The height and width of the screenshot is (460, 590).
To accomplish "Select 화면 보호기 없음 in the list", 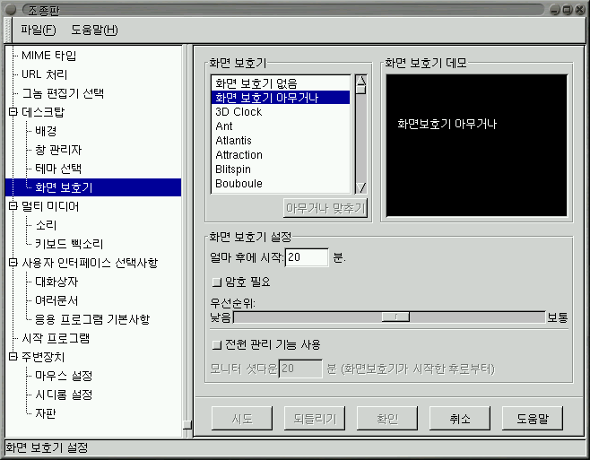I will pyautogui.click(x=256, y=83).
